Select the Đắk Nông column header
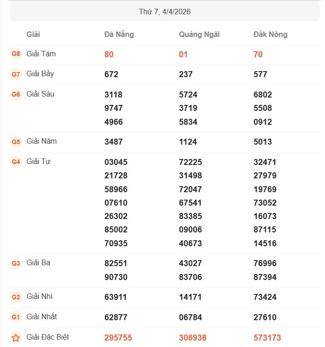This screenshot has height=347, width=325. coord(270,35)
